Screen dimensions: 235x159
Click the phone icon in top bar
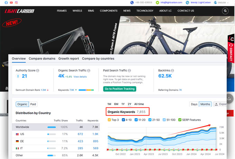coord(132,2)
